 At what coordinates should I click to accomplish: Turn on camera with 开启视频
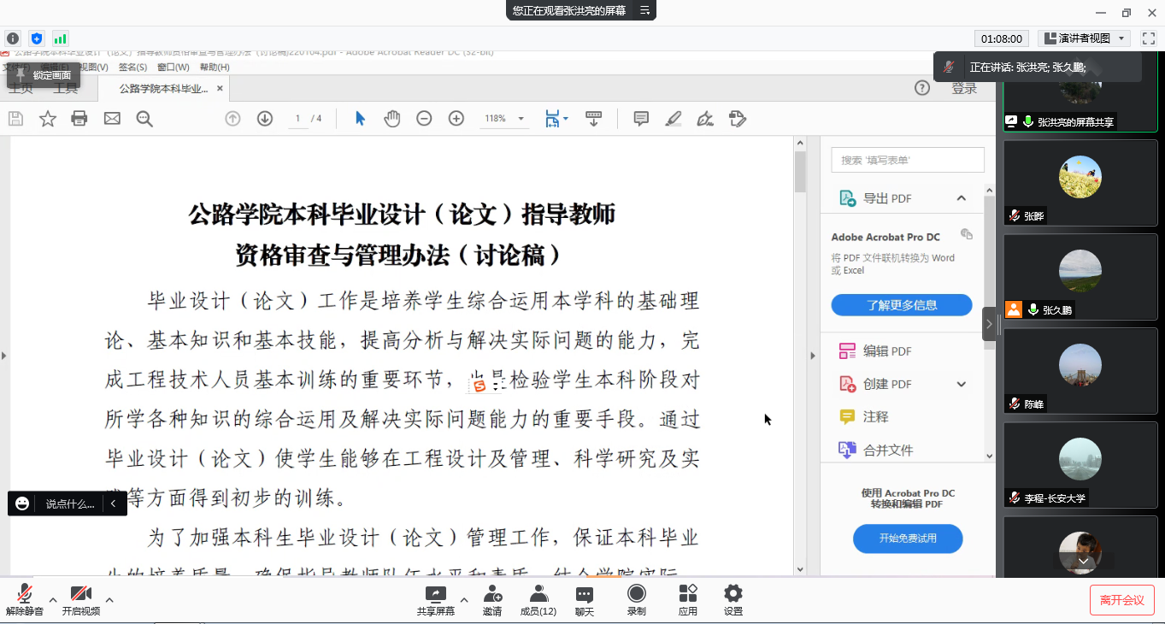click(80, 599)
